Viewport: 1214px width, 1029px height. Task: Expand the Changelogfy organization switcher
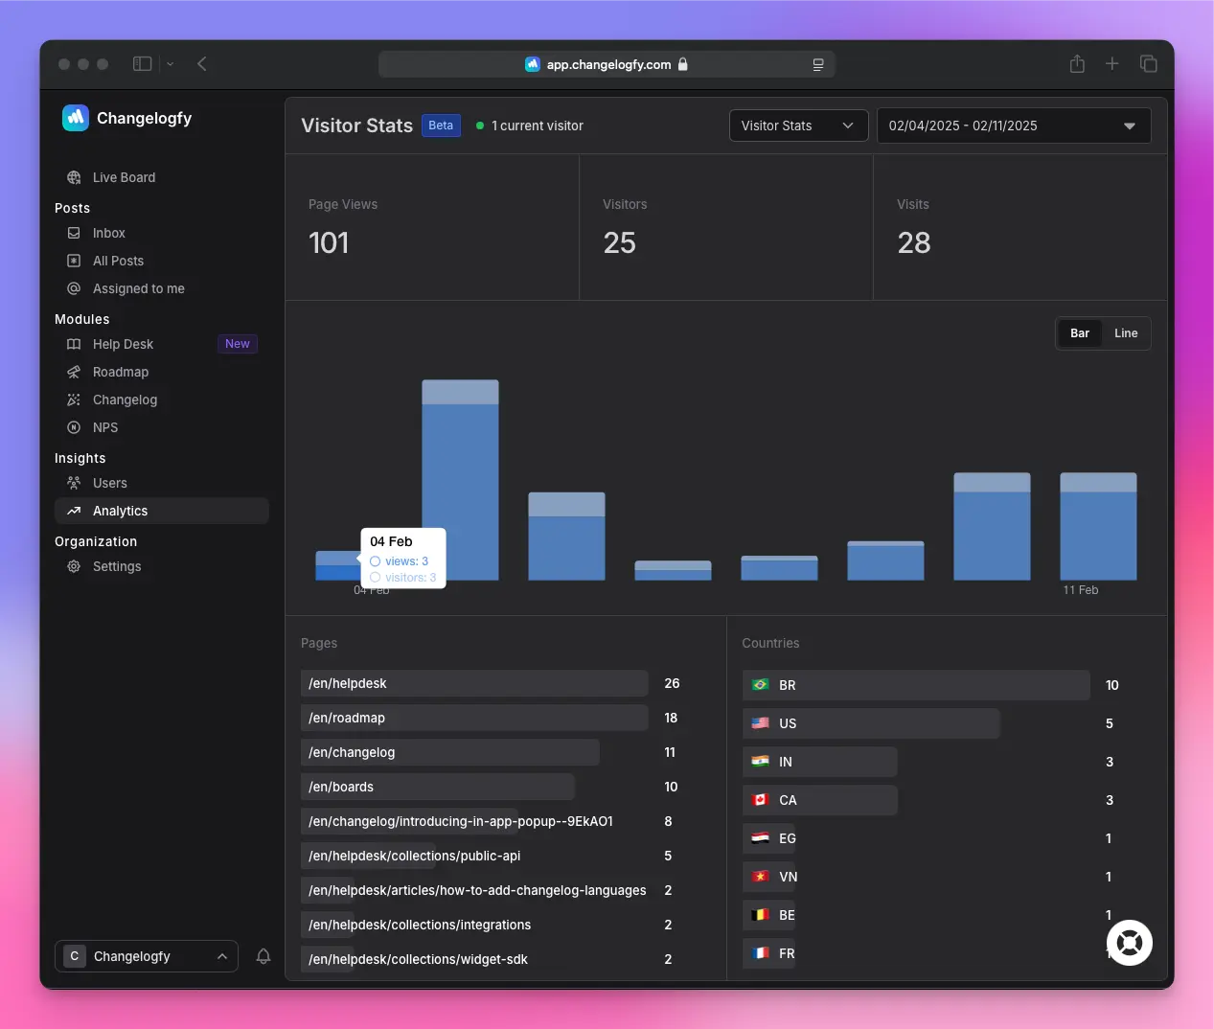click(147, 956)
